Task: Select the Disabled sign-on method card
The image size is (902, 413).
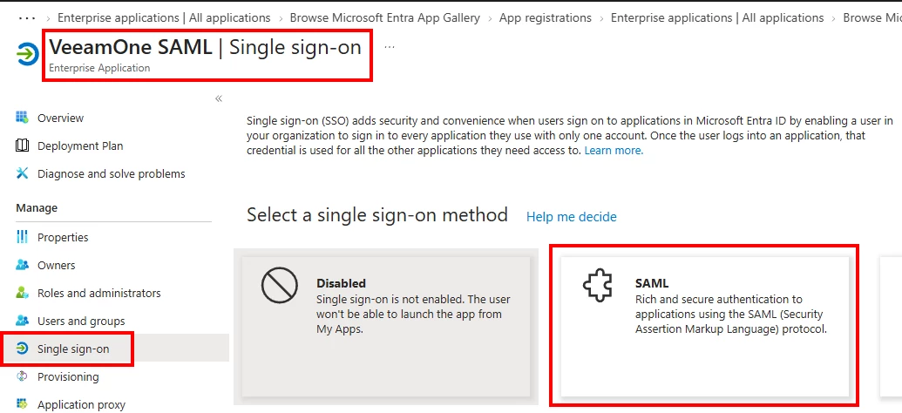Action: pyautogui.click(x=386, y=326)
